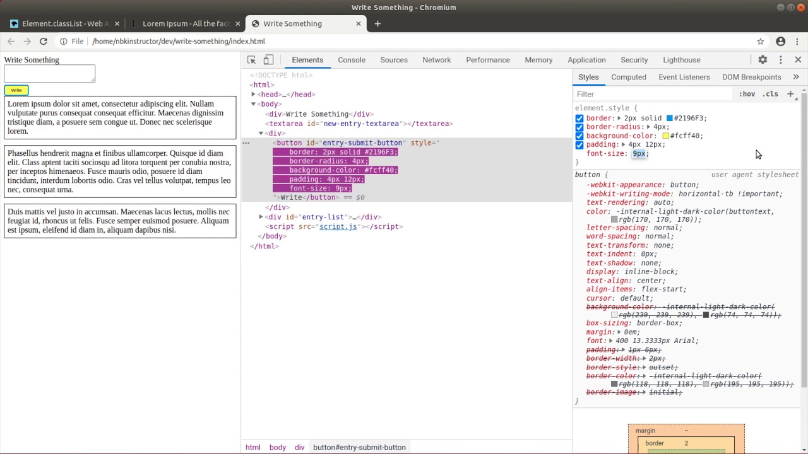Open the Lighthouse tab
The image size is (808, 454).
click(682, 60)
